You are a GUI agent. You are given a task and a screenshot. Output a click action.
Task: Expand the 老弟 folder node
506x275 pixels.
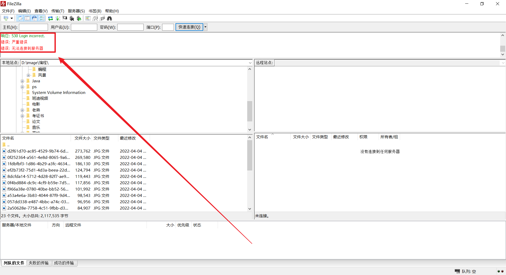pyautogui.click(x=22, y=110)
